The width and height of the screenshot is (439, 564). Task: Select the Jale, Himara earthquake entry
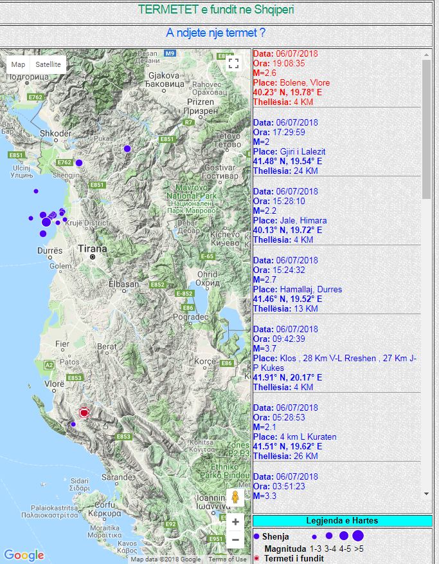pos(303,220)
